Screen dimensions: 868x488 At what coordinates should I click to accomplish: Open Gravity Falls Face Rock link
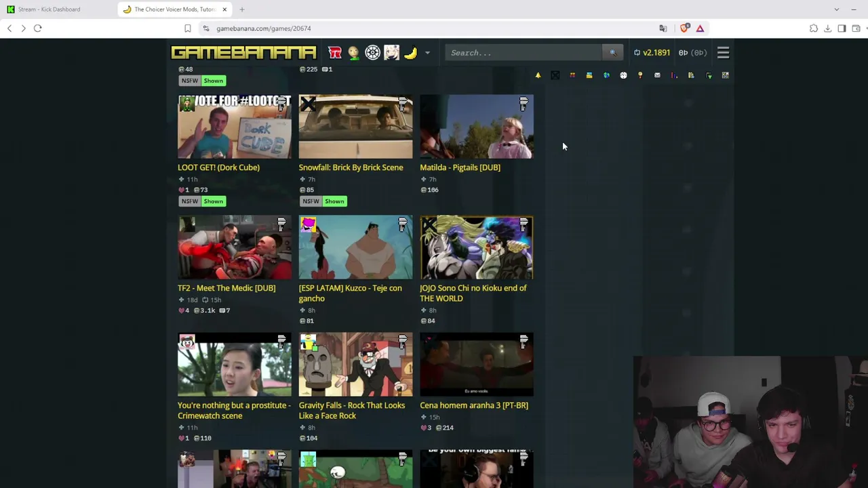point(352,411)
